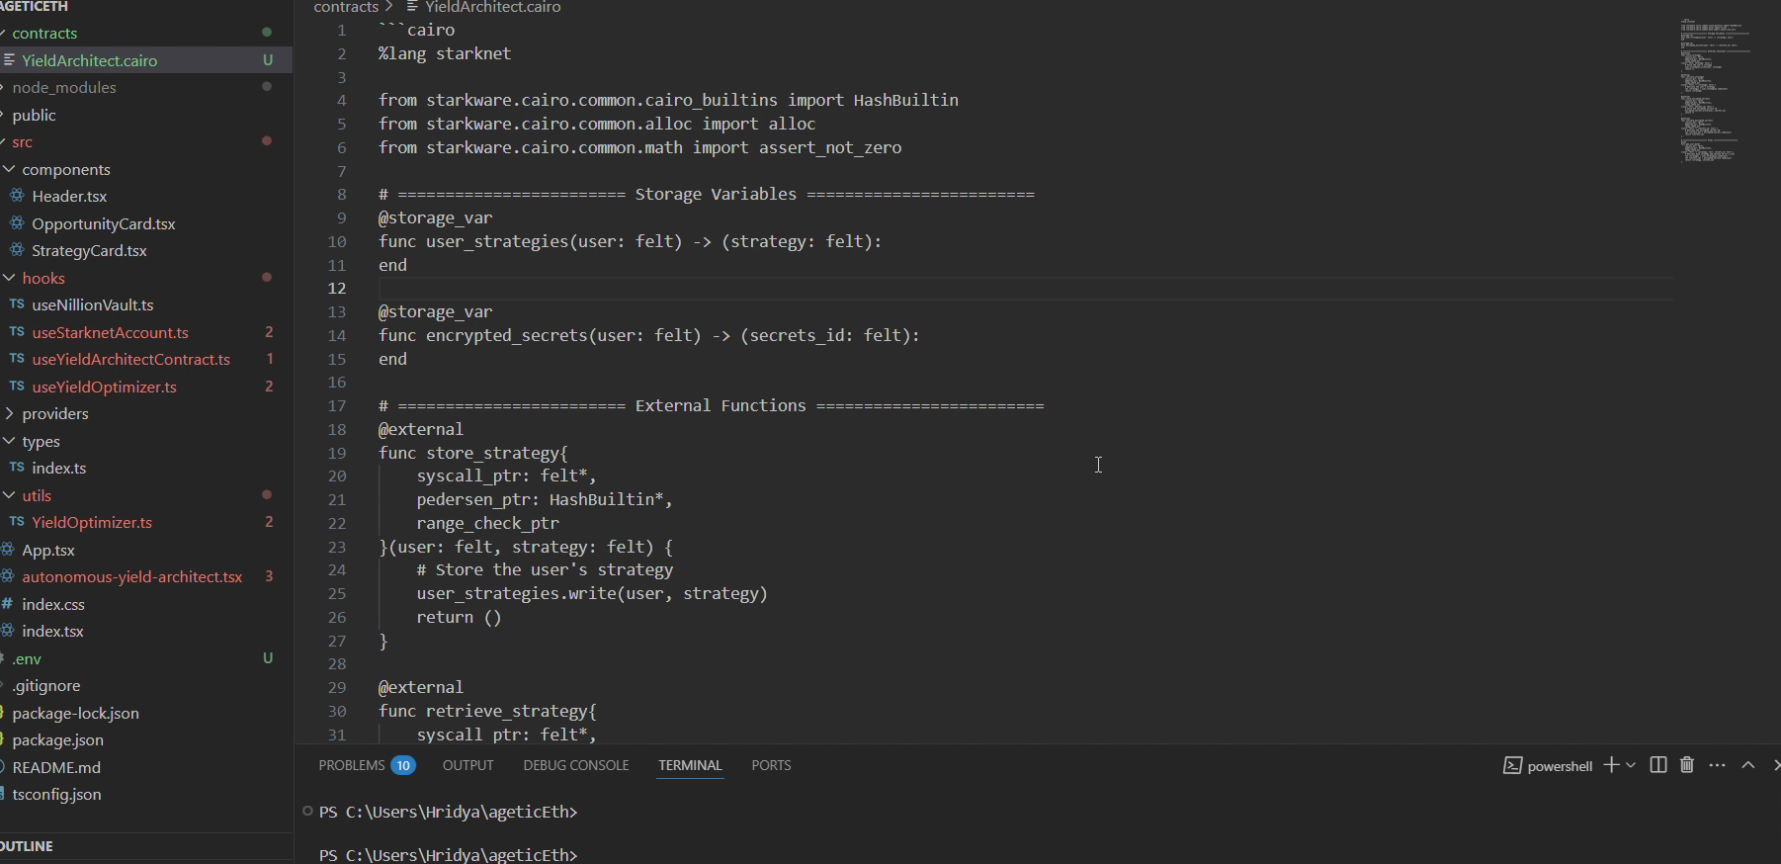Open index.ts in types folder
1781x864 pixels.
coord(58,468)
